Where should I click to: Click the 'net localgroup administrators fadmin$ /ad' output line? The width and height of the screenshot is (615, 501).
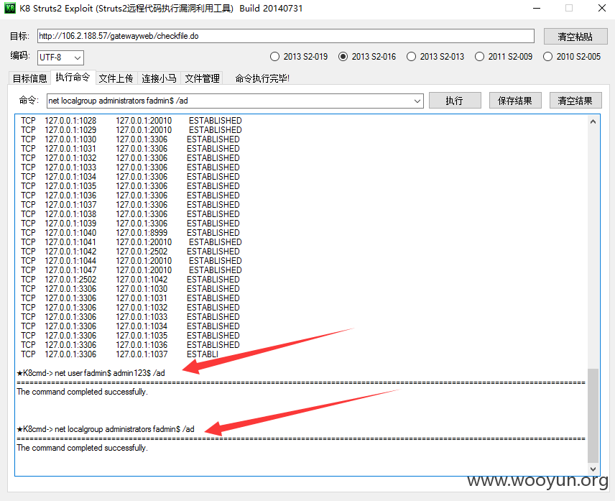tap(106, 429)
